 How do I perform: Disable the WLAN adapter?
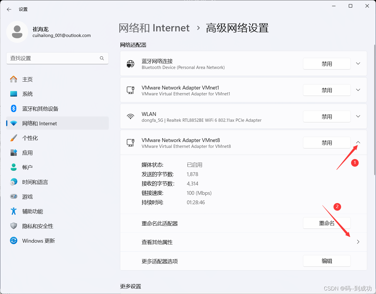(327, 116)
